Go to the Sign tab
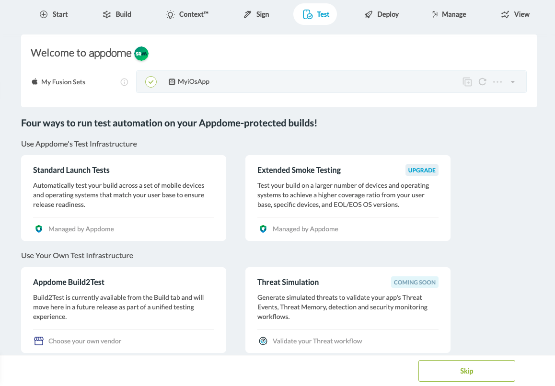This screenshot has width=555, height=386. coord(256,14)
